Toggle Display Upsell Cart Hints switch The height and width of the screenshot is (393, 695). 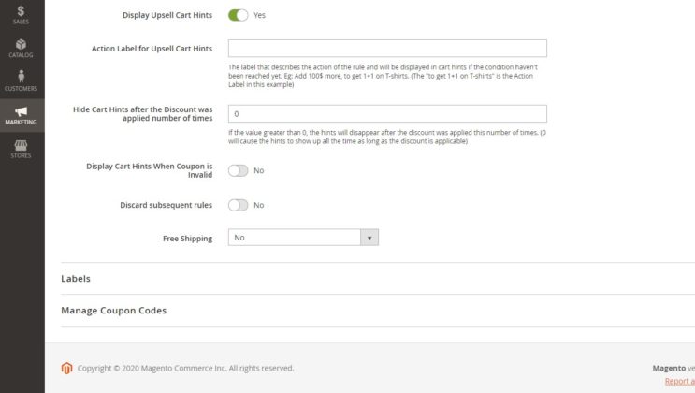click(238, 15)
